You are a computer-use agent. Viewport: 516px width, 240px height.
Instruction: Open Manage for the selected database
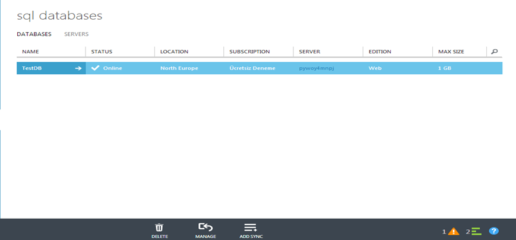coord(205,230)
